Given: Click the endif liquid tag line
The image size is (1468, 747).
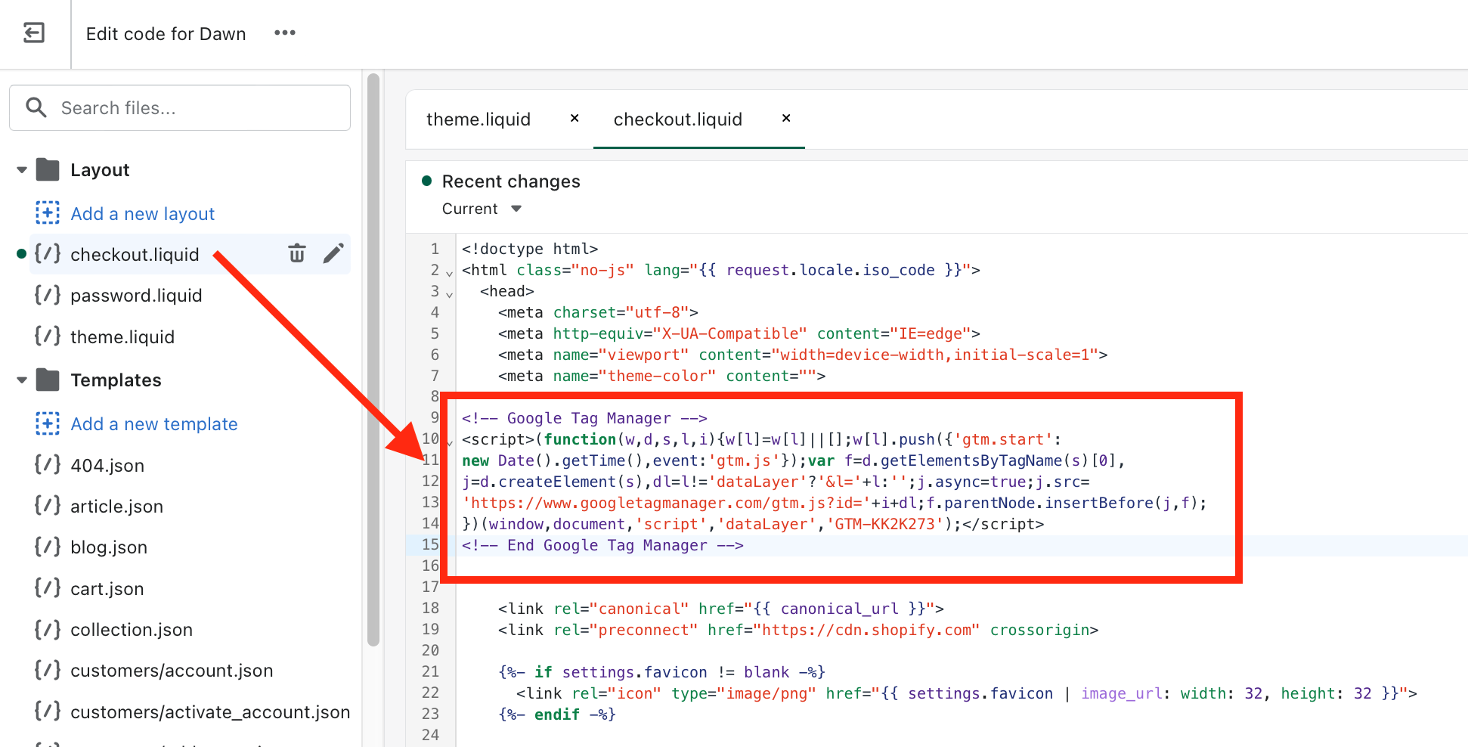Looking at the screenshot, I should click(x=557, y=714).
